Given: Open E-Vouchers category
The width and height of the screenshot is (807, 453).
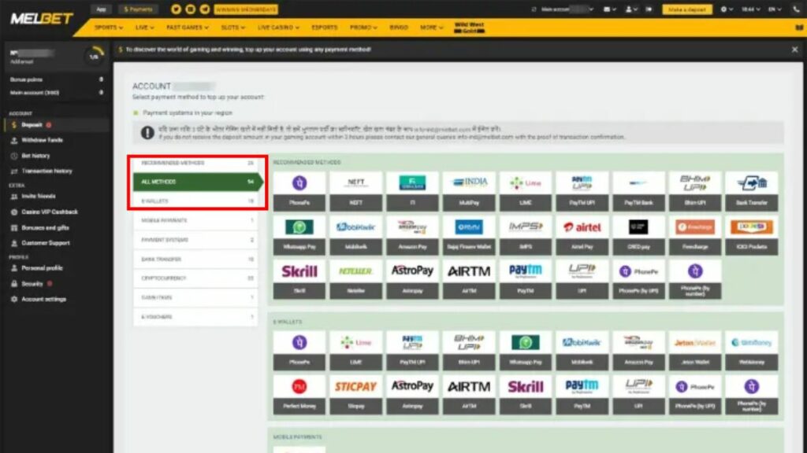Looking at the screenshot, I should pos(196,317).
